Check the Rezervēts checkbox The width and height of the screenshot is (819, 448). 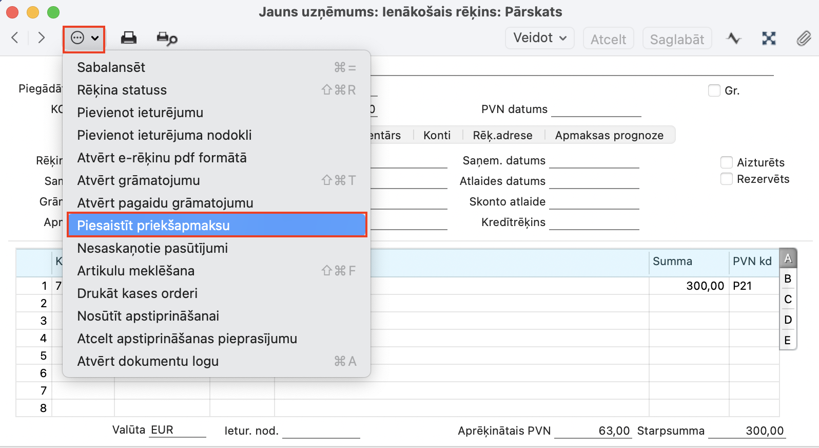click(726, 179)
